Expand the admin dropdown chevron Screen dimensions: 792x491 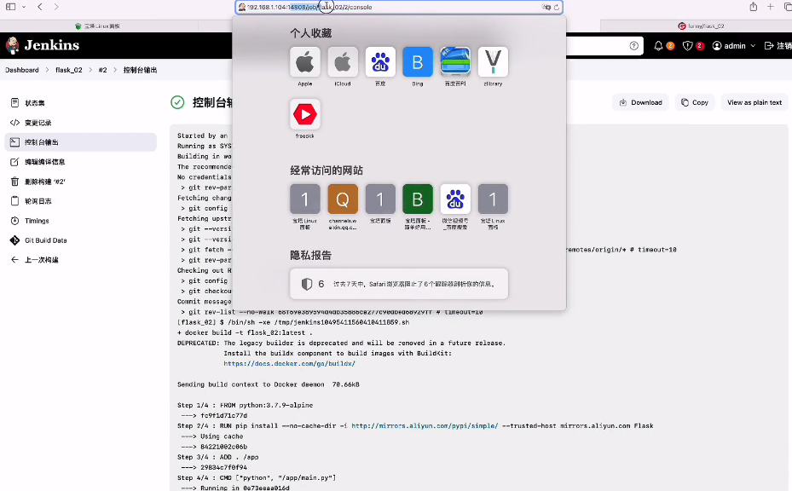point(753,45)
